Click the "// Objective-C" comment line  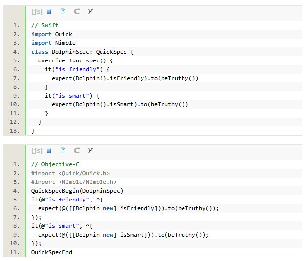(x=55, y=164)
